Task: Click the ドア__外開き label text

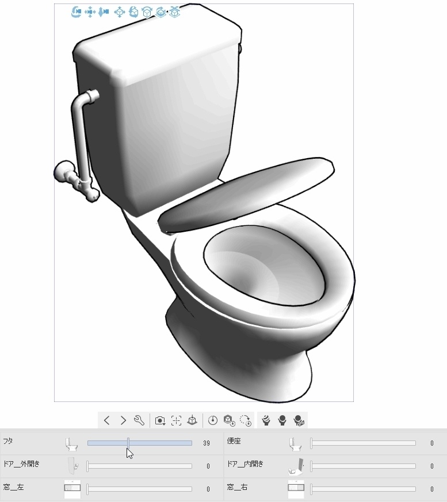Action: pyautogui.click(x=21, y=464)
